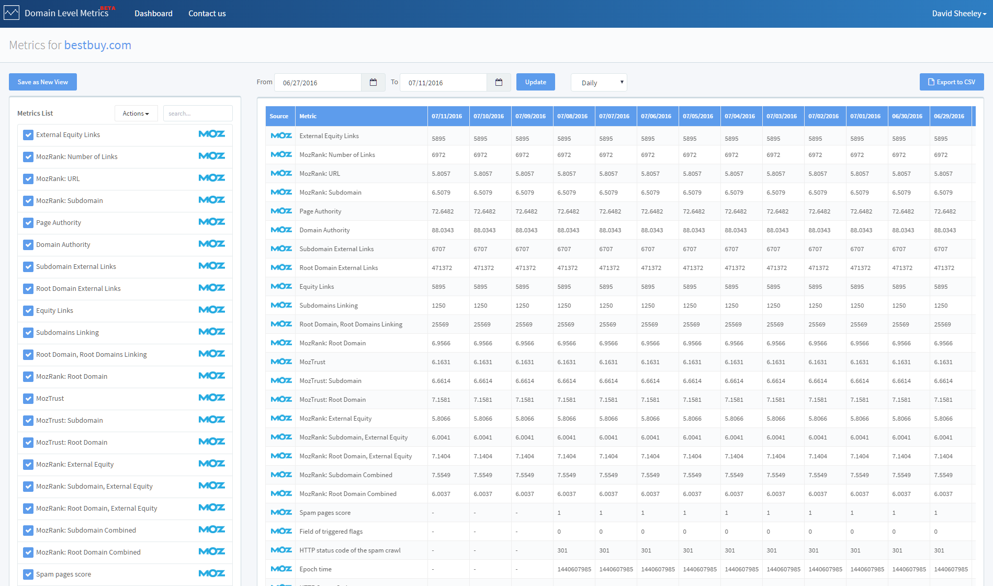Click the metrics search field
The height and width of the screenshot is (586, 993).
click(x=198, y=113)
